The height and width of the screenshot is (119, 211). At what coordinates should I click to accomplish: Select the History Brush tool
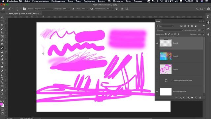click(2, 56)
